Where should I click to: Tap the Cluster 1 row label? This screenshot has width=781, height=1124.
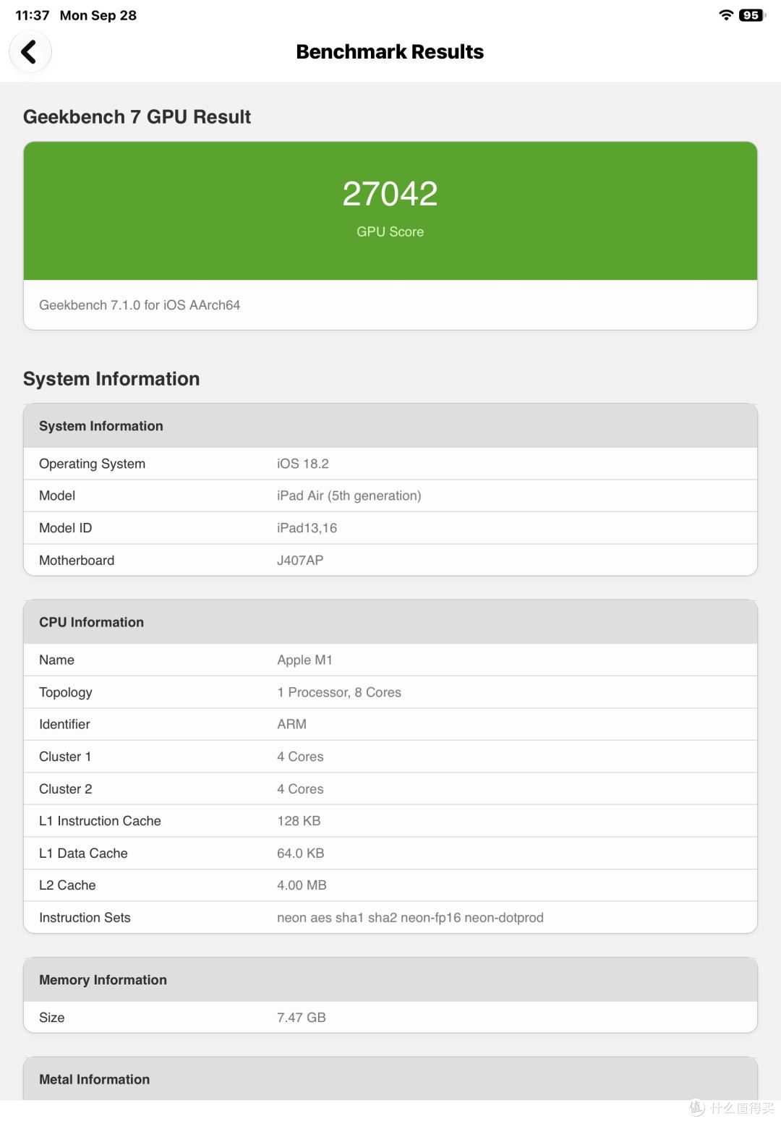tap(65, 757)
